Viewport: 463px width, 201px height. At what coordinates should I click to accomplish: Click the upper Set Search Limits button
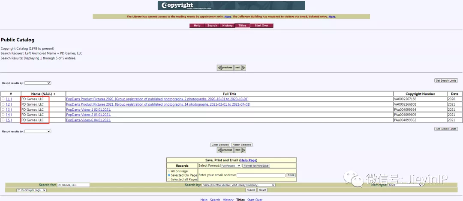point(446,80)
